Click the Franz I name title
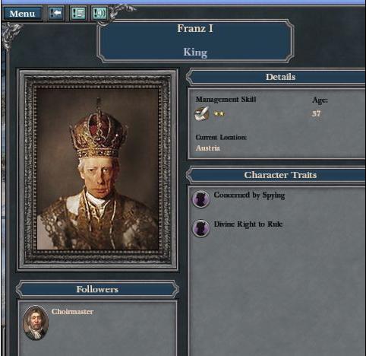The width and height of the screenshot is (366, 356). tap(195, 28)
